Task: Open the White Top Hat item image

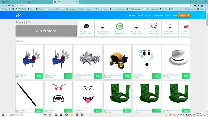Action: pos(176,59)
